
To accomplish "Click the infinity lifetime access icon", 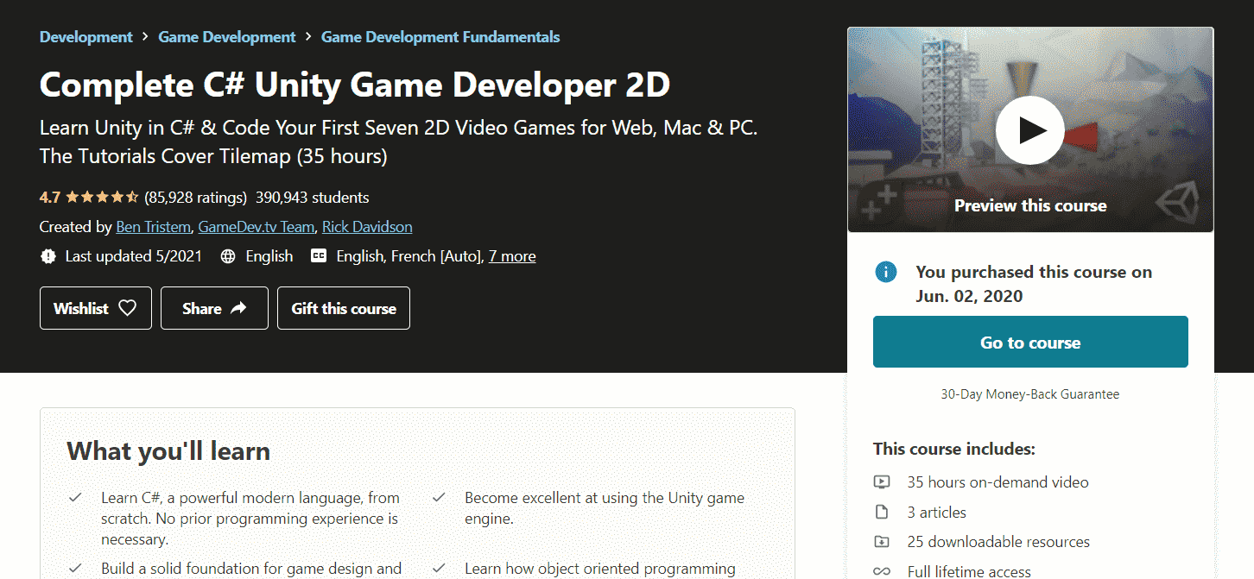I will (x=882, y=571).
